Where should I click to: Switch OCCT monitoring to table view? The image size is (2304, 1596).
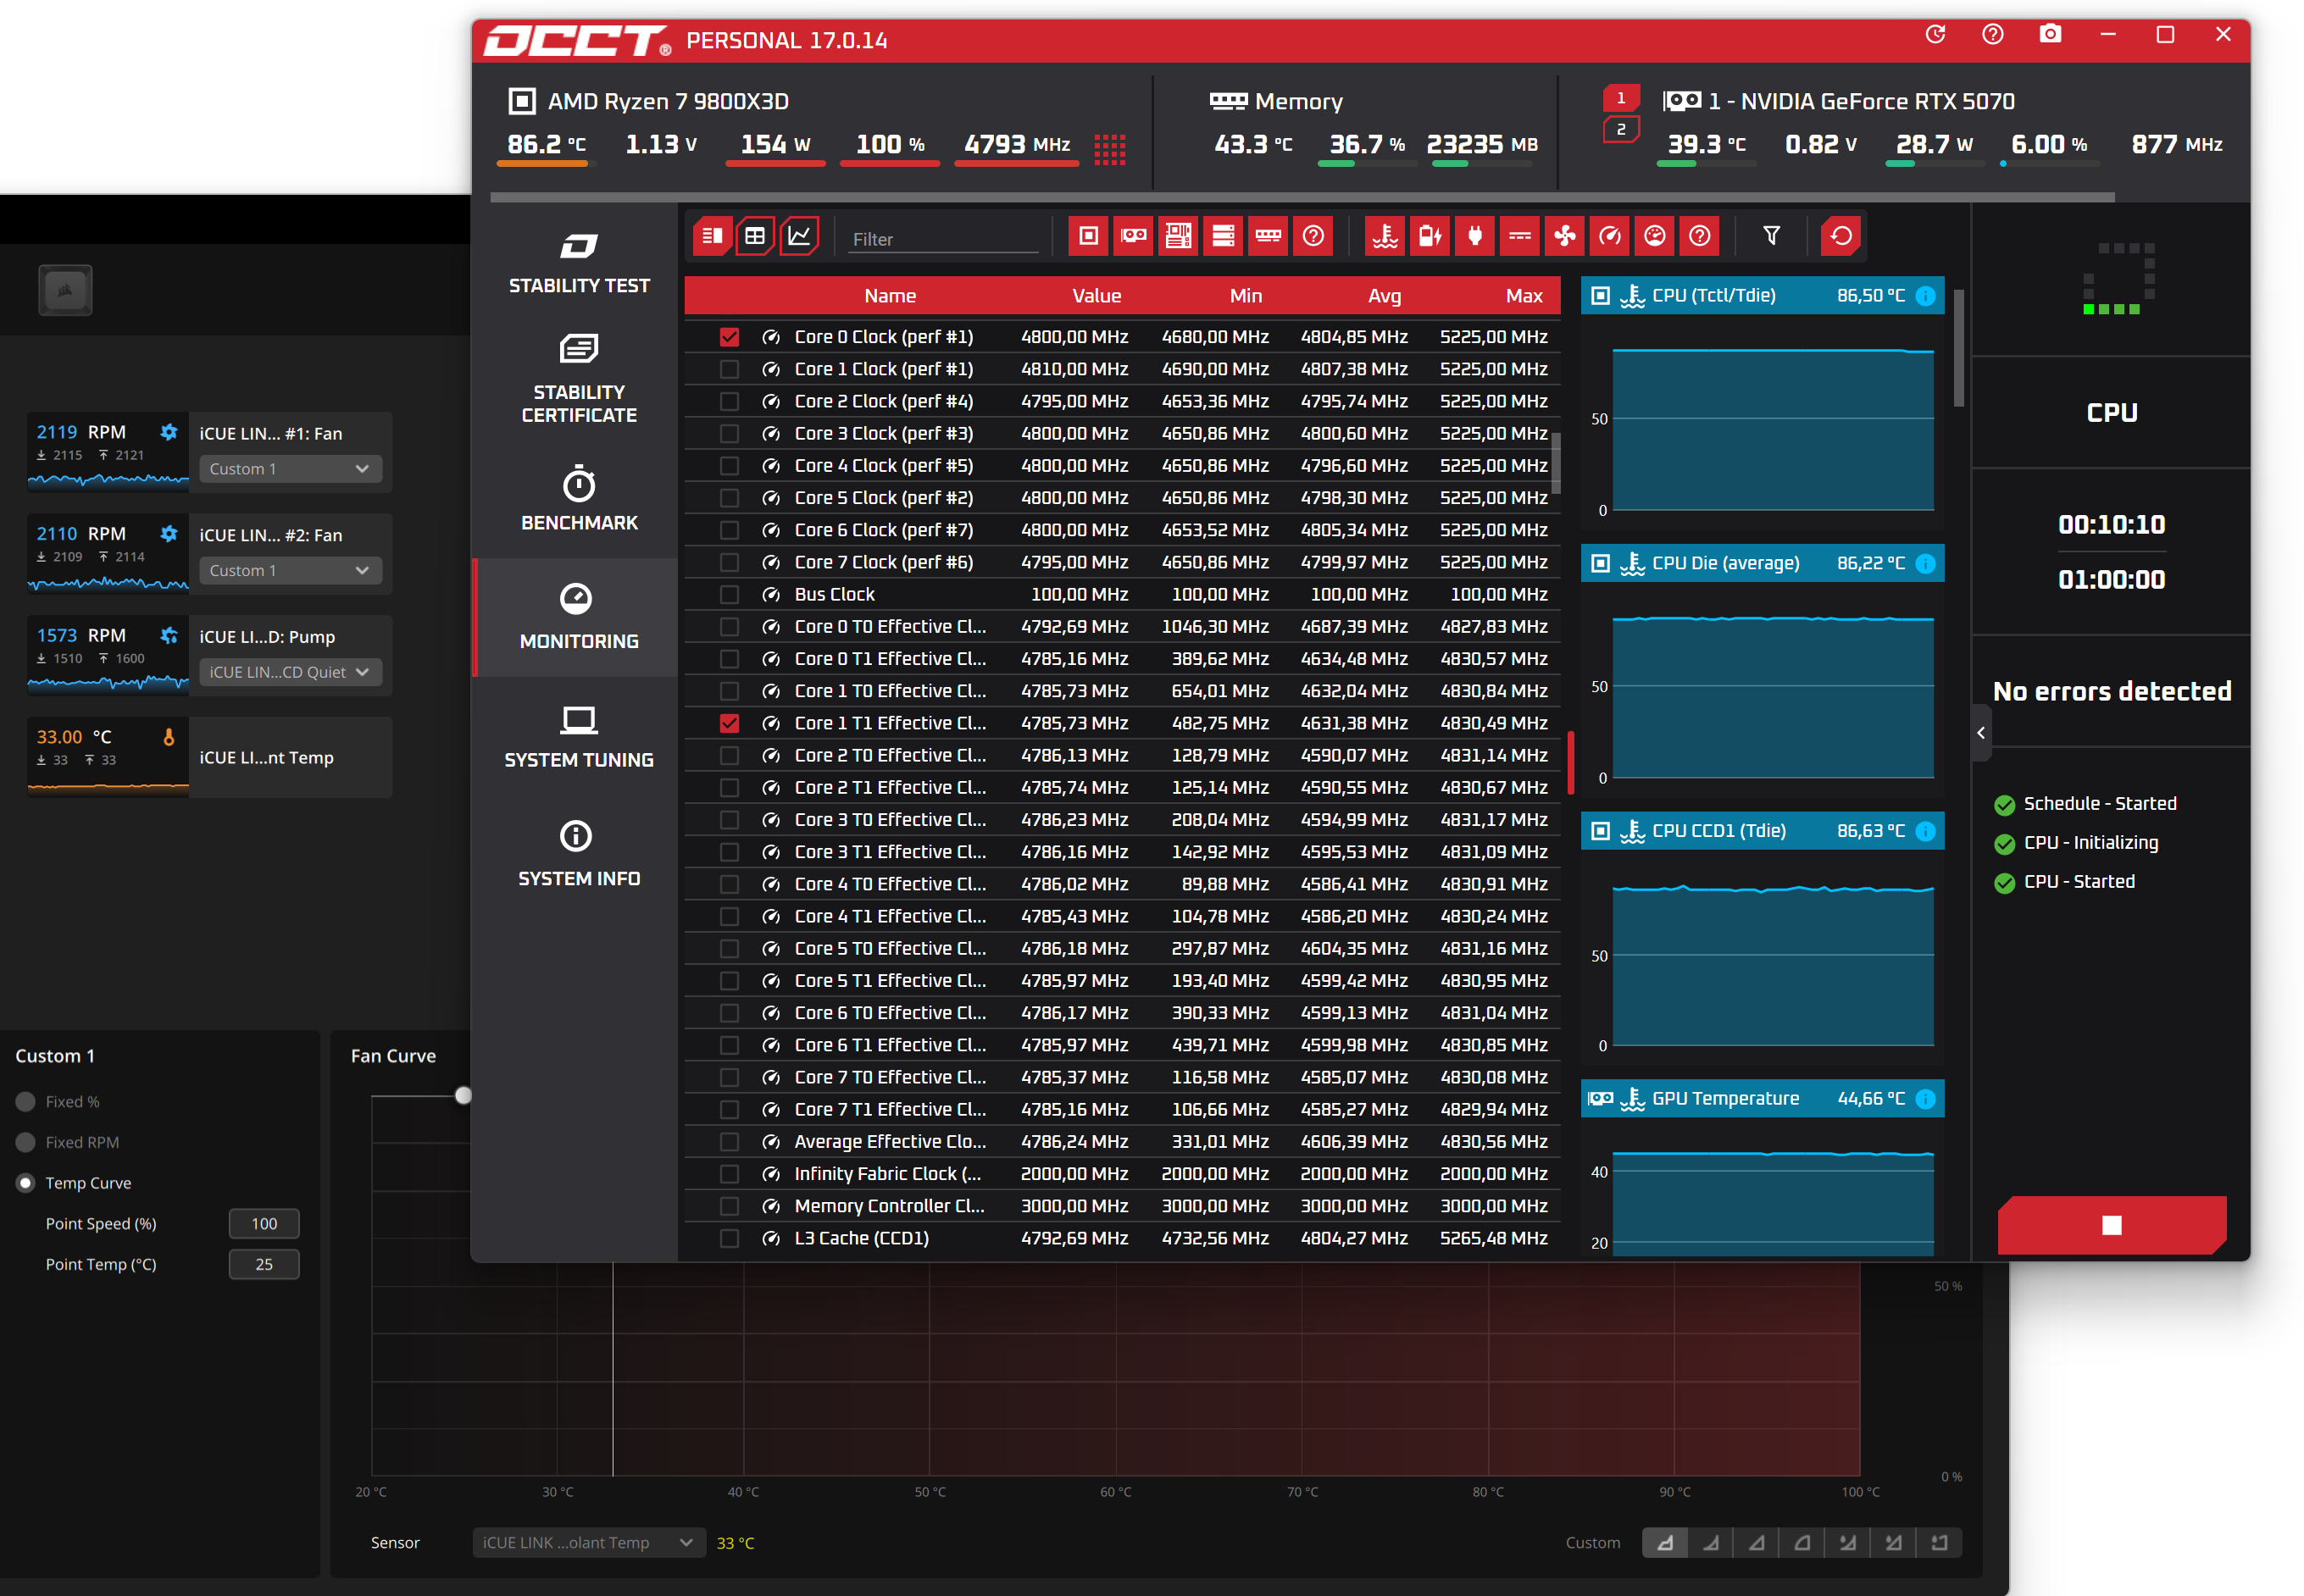point(755,237)
